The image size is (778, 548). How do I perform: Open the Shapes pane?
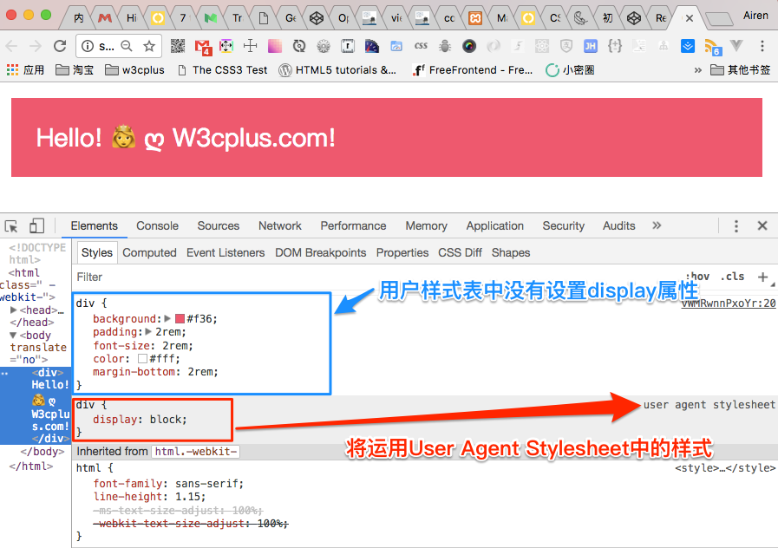(511, 252)
